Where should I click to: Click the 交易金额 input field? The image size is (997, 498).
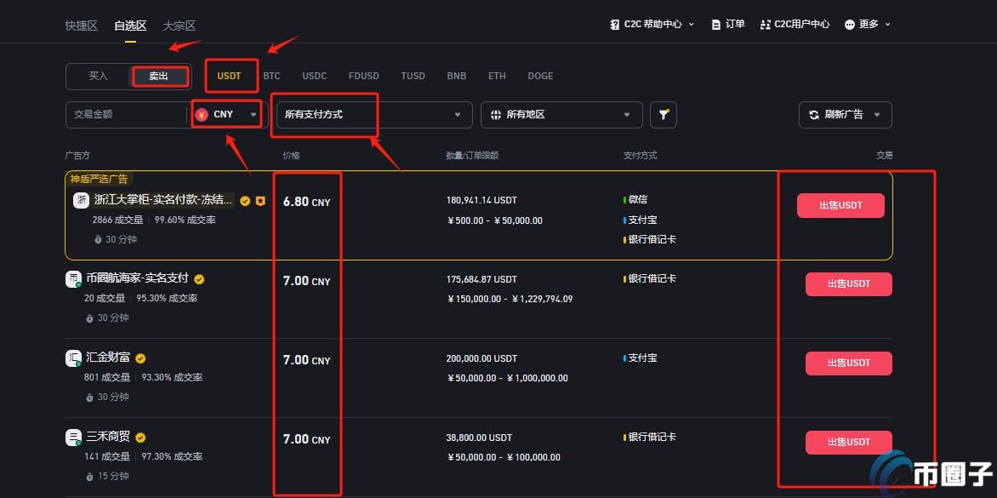(128, 114)
